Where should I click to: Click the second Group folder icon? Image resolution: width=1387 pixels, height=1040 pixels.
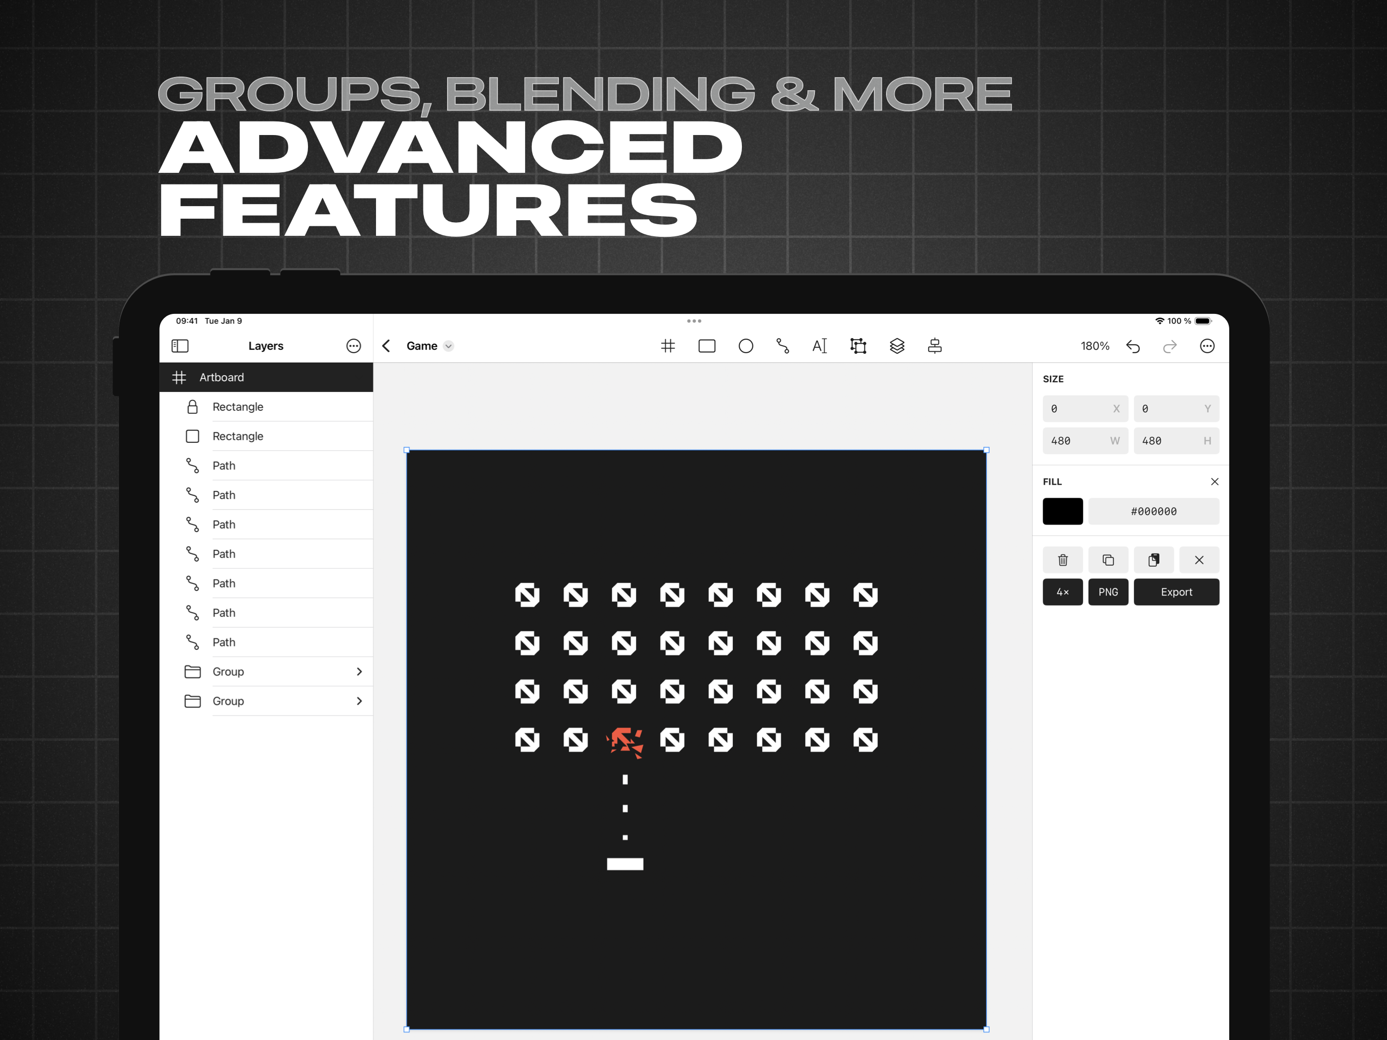coord(193,701)
